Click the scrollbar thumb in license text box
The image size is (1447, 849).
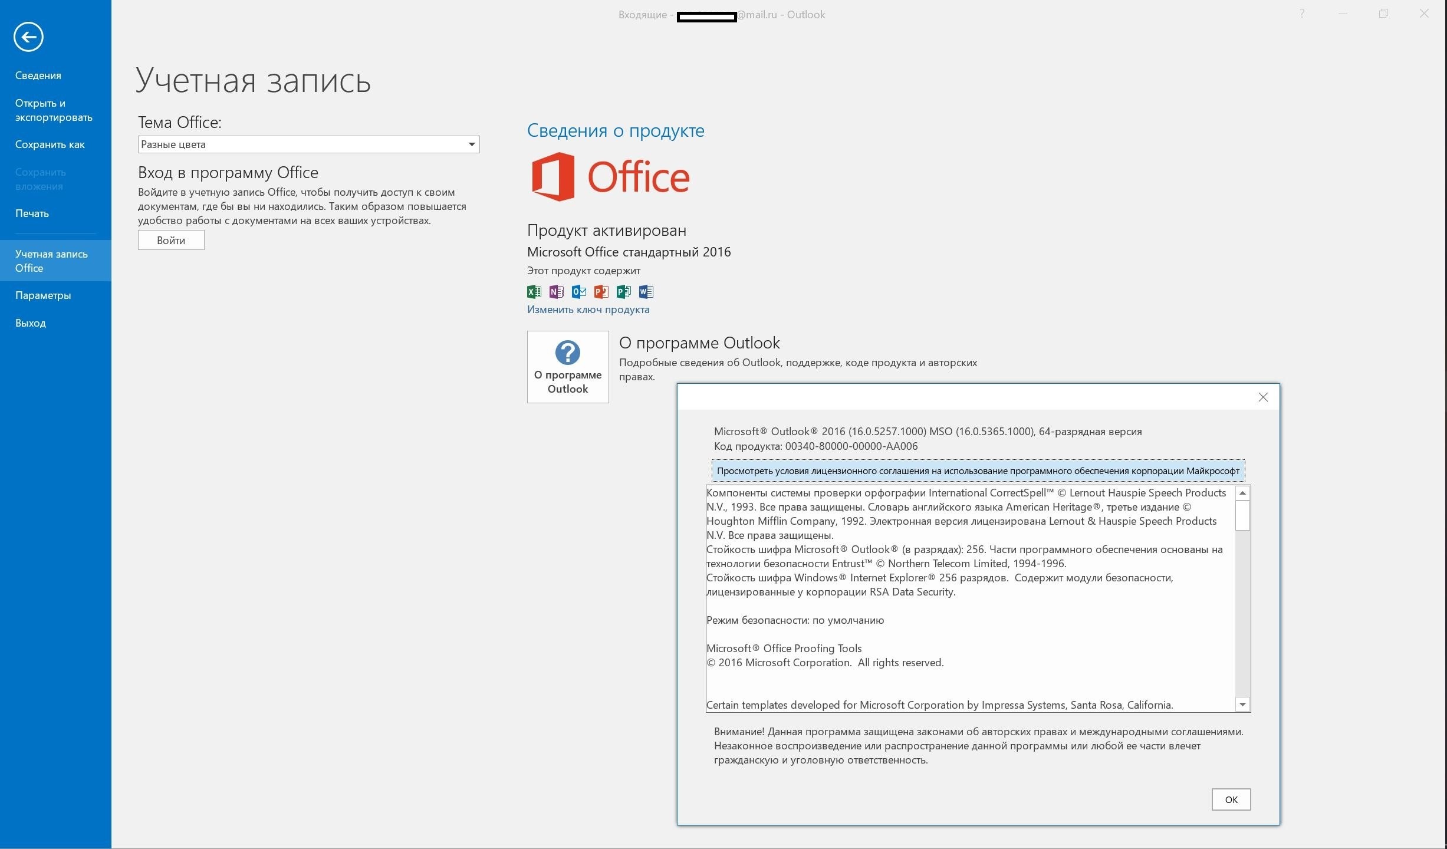[x=1242, y=515]
